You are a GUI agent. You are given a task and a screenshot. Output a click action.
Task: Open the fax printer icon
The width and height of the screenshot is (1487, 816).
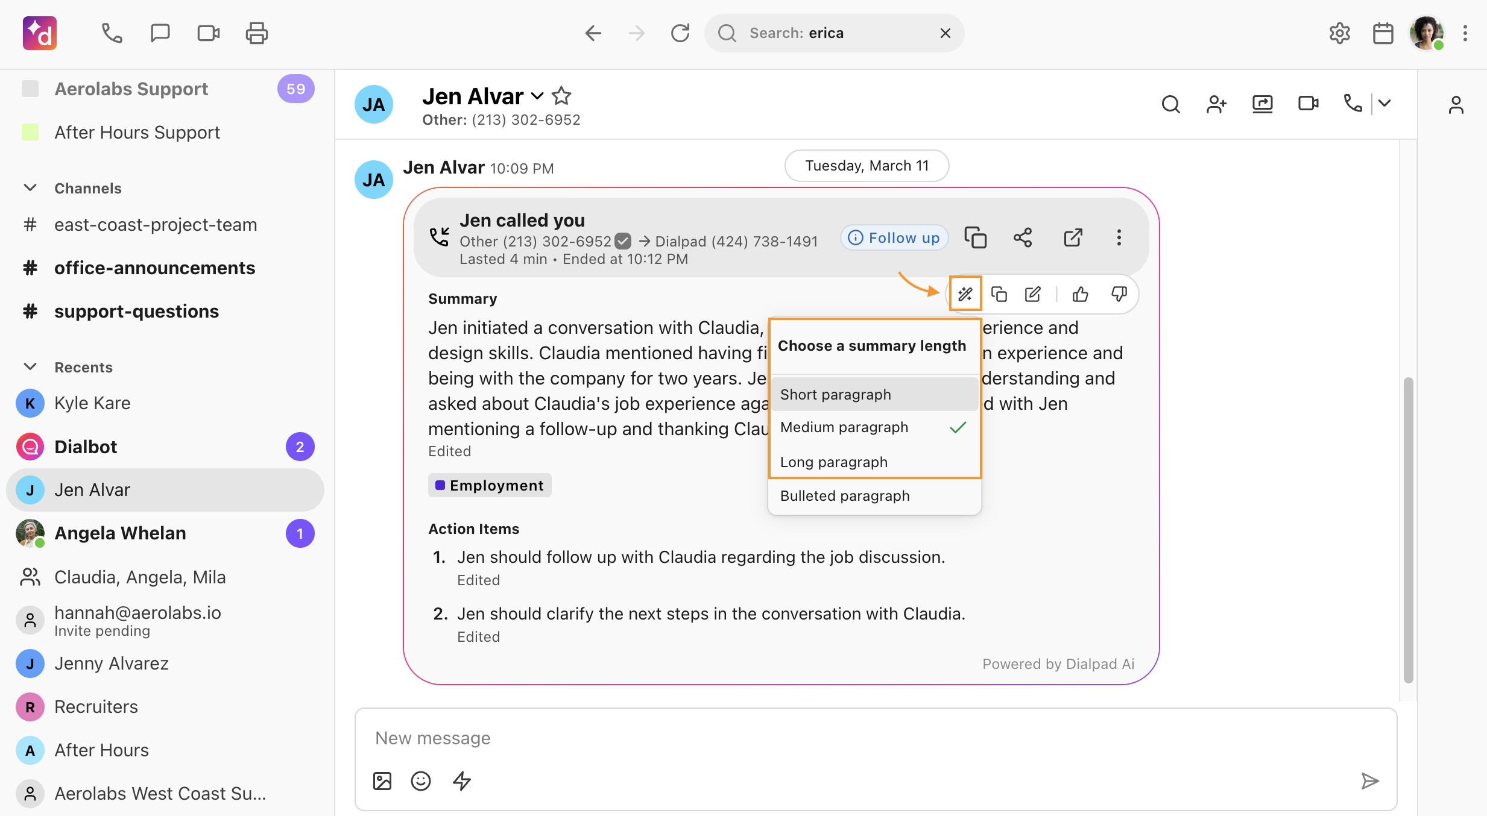coord(257,33)
